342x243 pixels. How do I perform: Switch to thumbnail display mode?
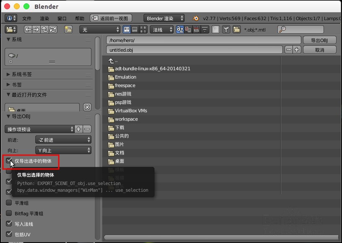coord(143,29)
